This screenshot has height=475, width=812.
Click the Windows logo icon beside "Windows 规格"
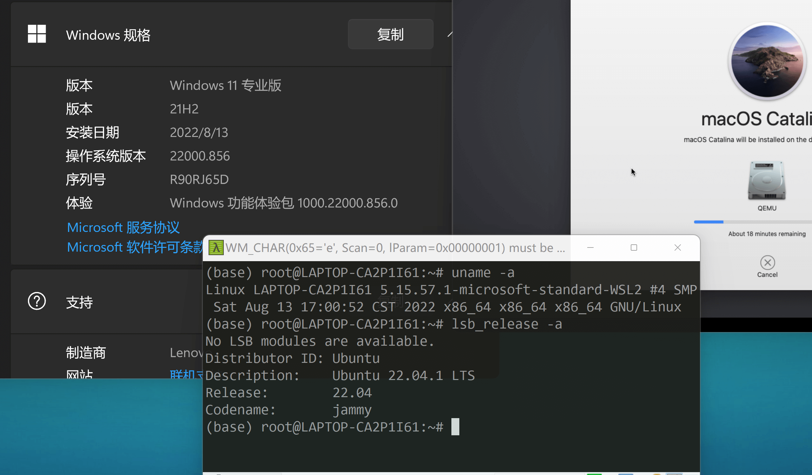37,34
